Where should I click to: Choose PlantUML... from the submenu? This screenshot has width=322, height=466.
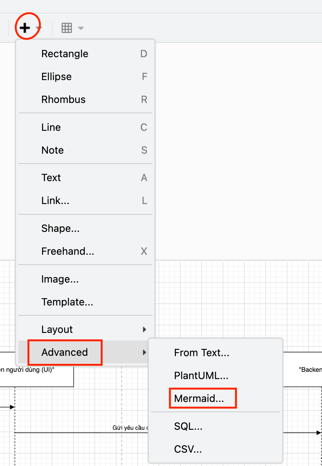click(201, 376)
